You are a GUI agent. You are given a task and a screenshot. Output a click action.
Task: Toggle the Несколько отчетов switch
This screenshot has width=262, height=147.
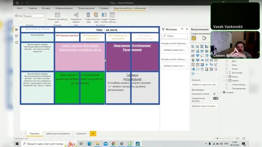216,94
